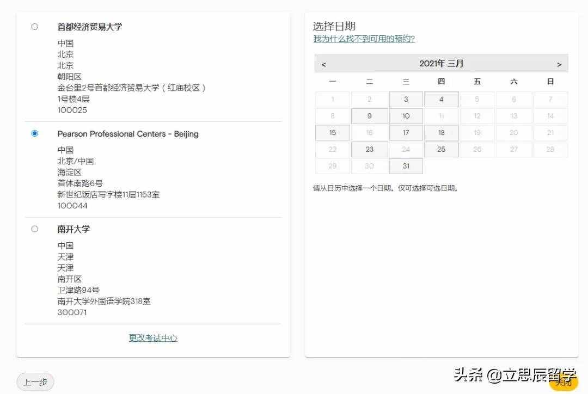Click the 六 weekday column header
This screenshot has width=588, height=394.
click(514, 81)
